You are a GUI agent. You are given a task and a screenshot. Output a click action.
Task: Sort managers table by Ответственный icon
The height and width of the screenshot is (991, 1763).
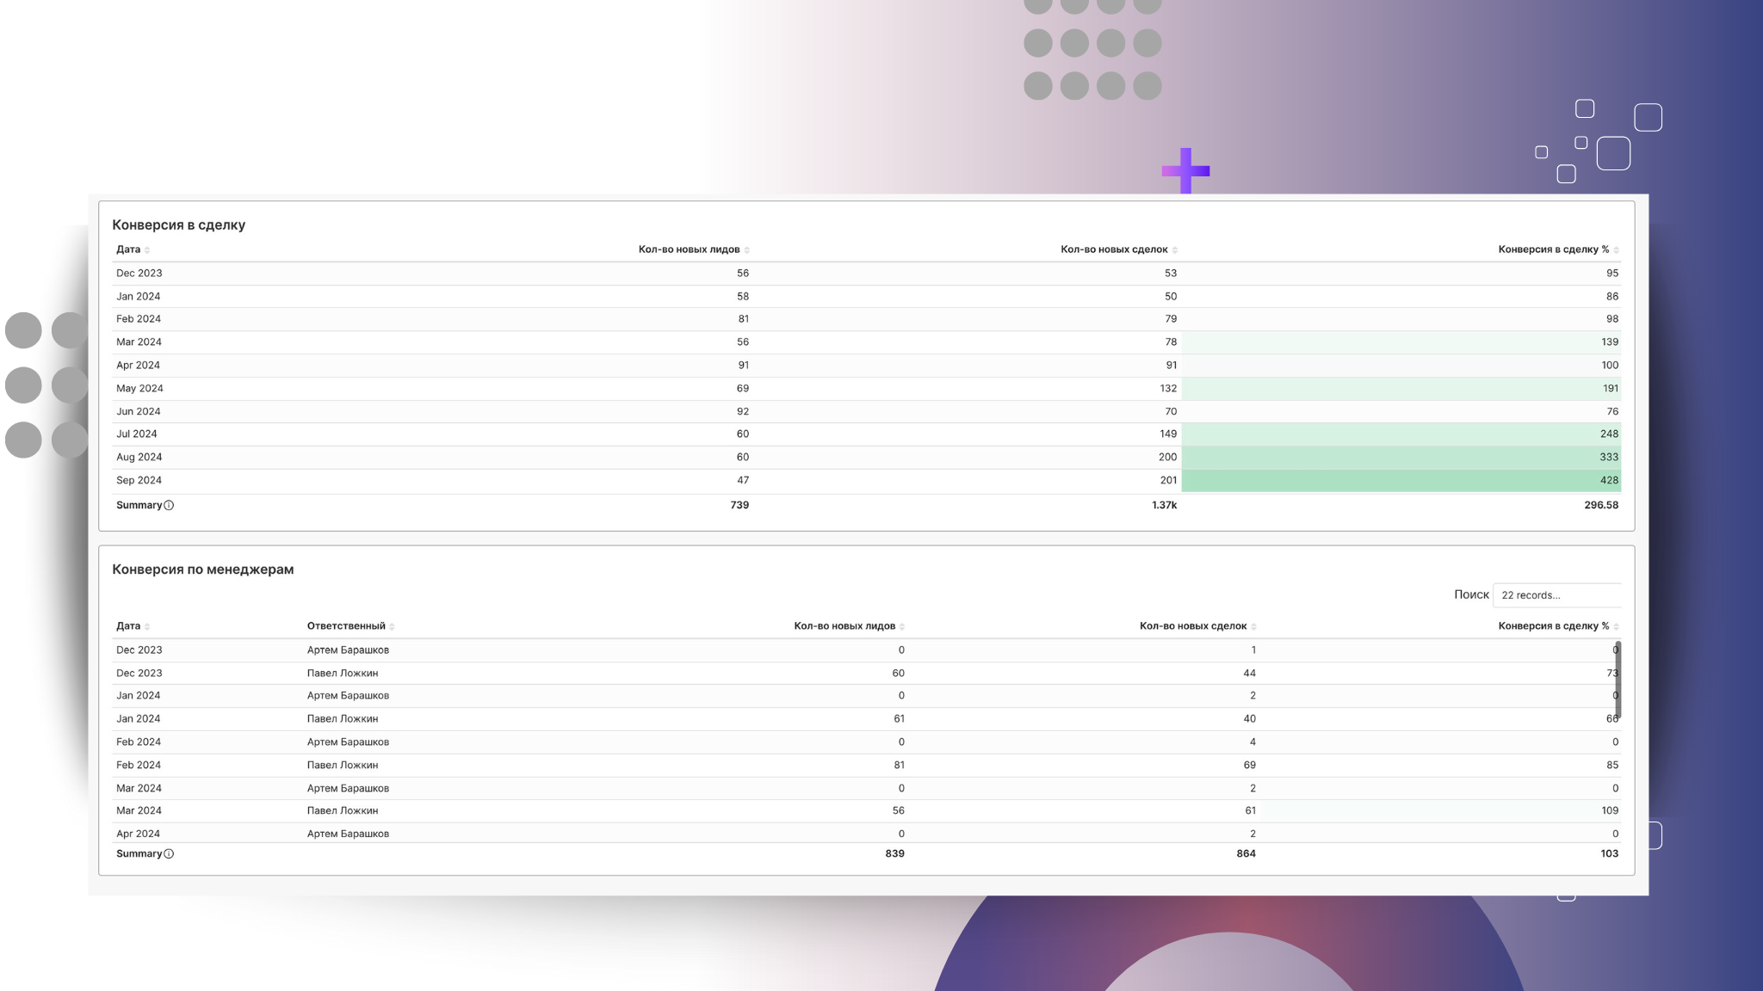click(x=392, y=627)
